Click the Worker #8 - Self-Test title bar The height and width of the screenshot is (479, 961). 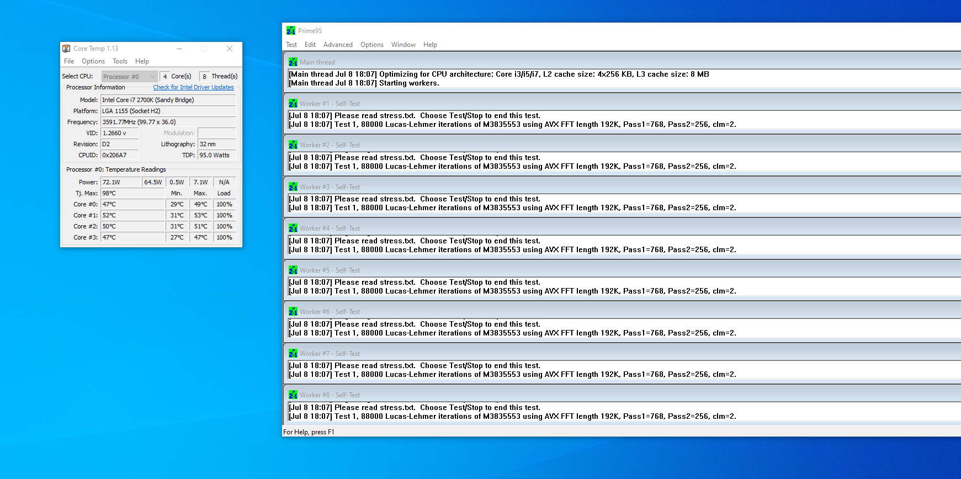624,395
